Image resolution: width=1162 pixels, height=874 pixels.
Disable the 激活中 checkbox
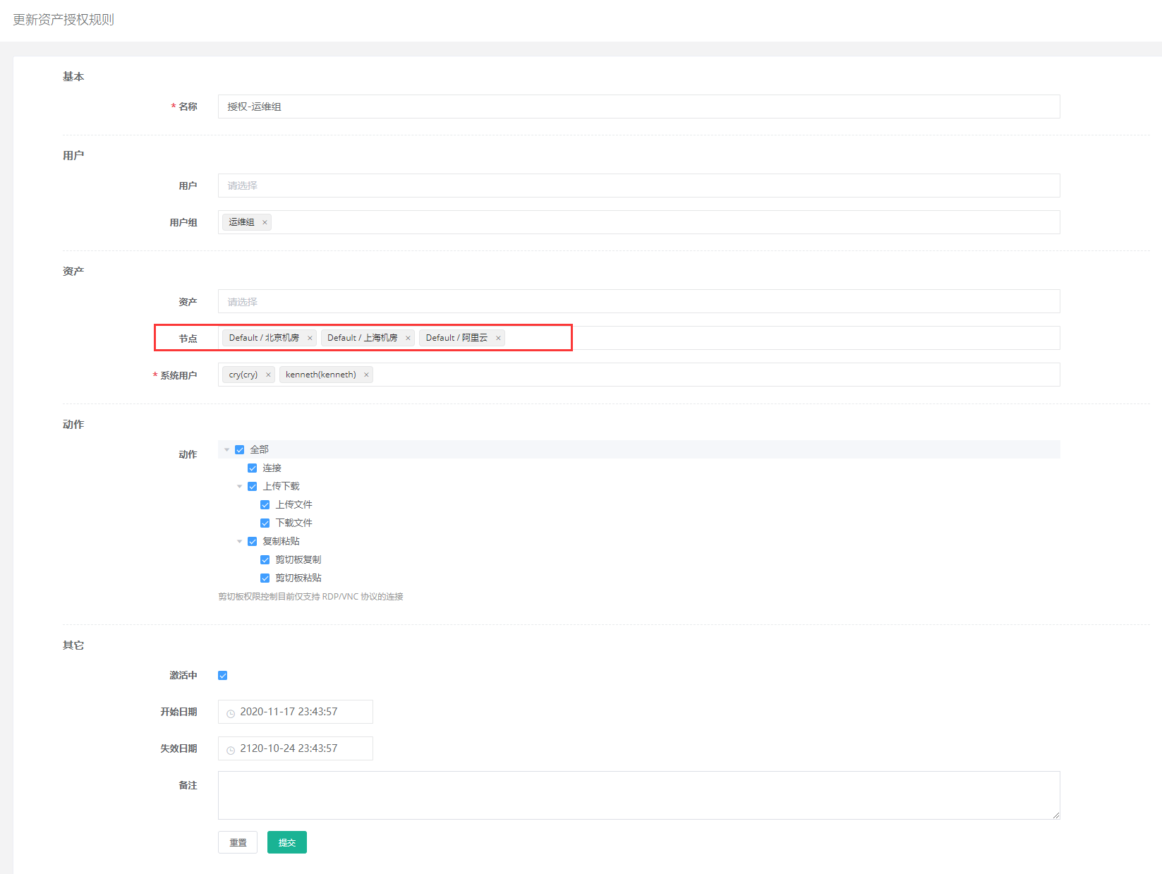[x=223, y=675]
